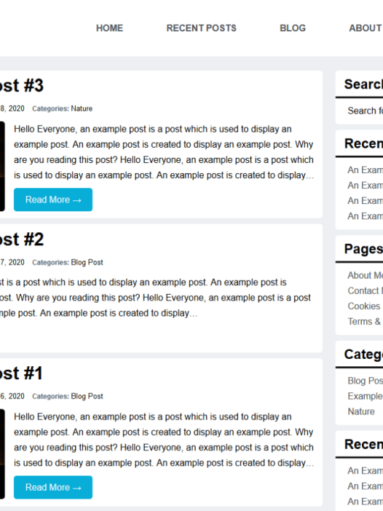Viewport: 383px width, 511px height.
Task: Click the post #2 excerpt text
Action: 156,298
